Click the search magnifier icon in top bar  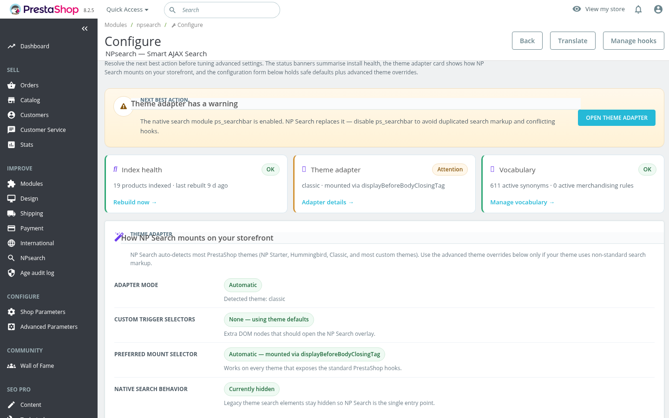coord(172,10)
